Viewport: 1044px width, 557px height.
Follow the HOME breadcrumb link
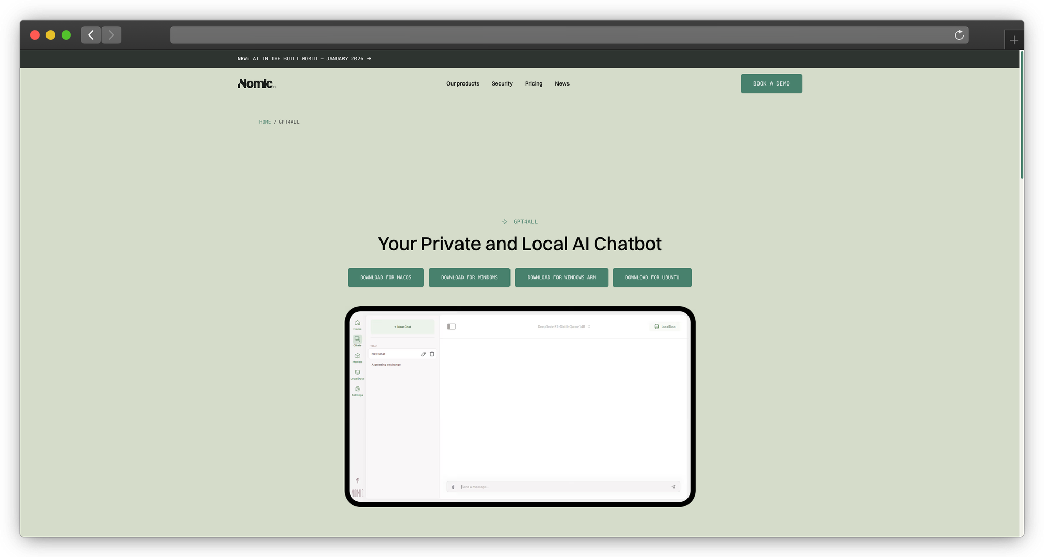(x=265, y=122)
